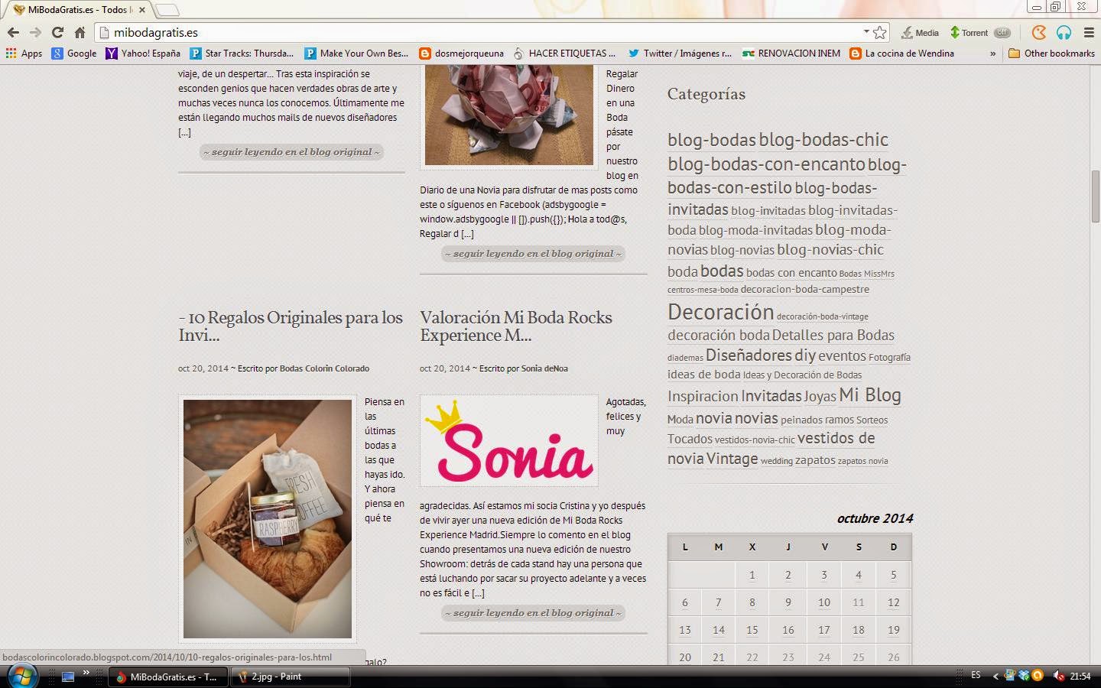The height and width of the screenshot is (688, 1101).
Task: Select the Decoración category tag
Action: click(x=721, y=312)
